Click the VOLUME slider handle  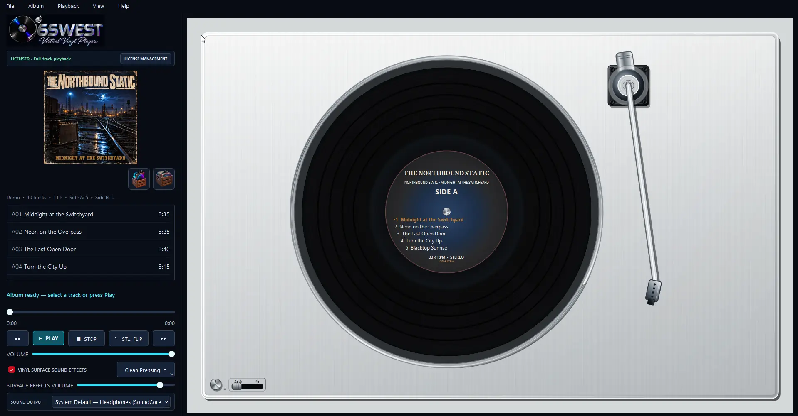coord(171,354)
